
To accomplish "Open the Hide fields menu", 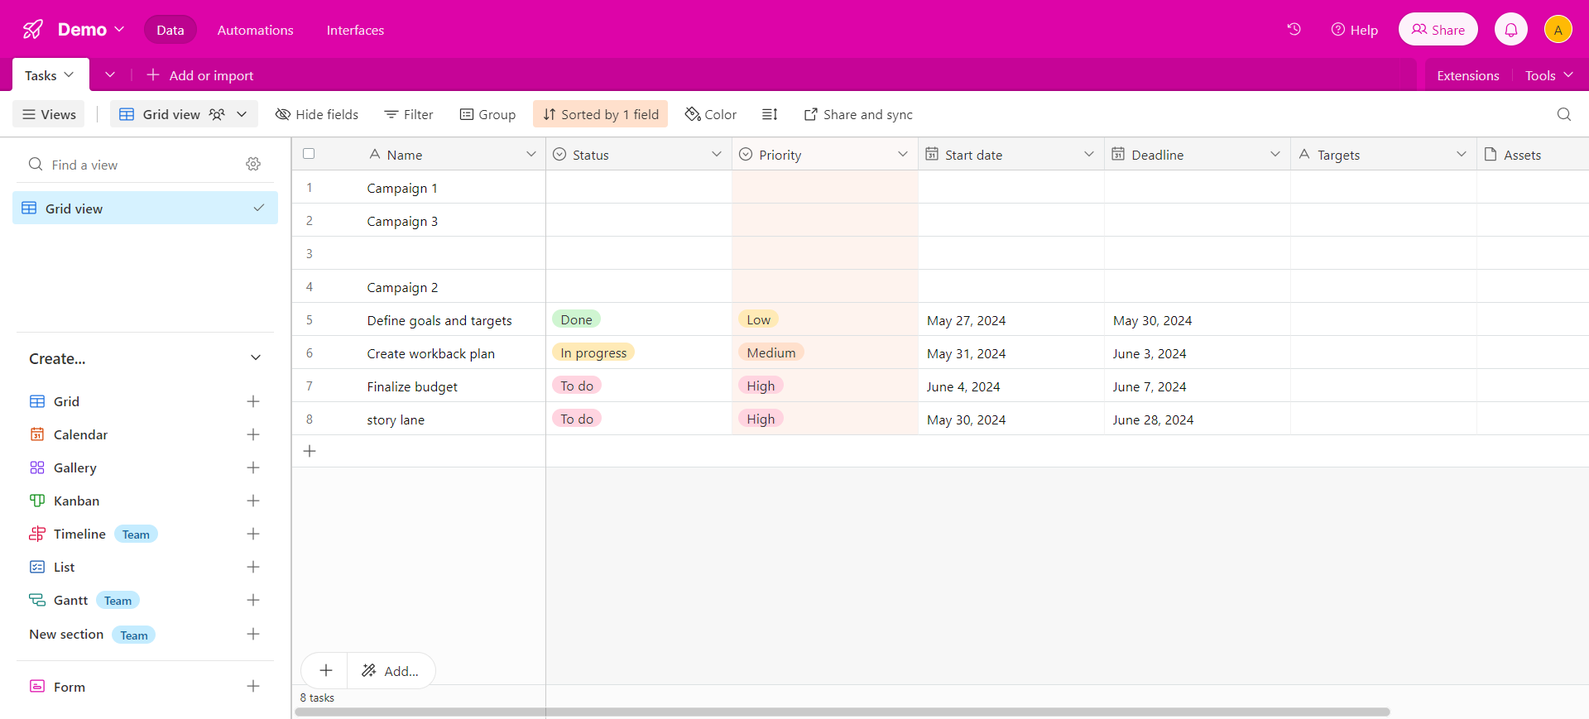I will (x=317, y=114).
